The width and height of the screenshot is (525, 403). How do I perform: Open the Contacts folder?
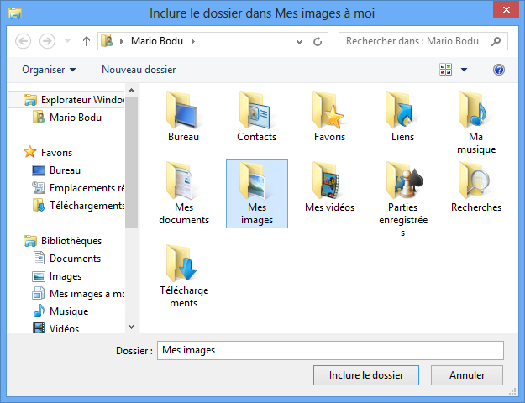[x=256, y=116]
